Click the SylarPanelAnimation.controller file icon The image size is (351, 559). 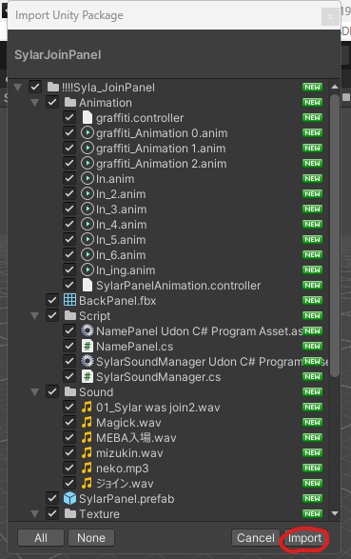click(x=88, y=285)
